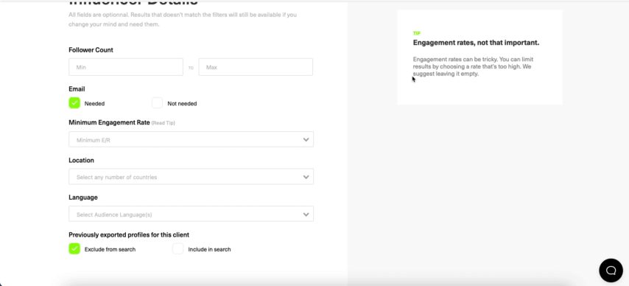This screenshot has height=286, width=629.
Task: Uncheck the Email Needed checkbox
Action: (74, 103)
